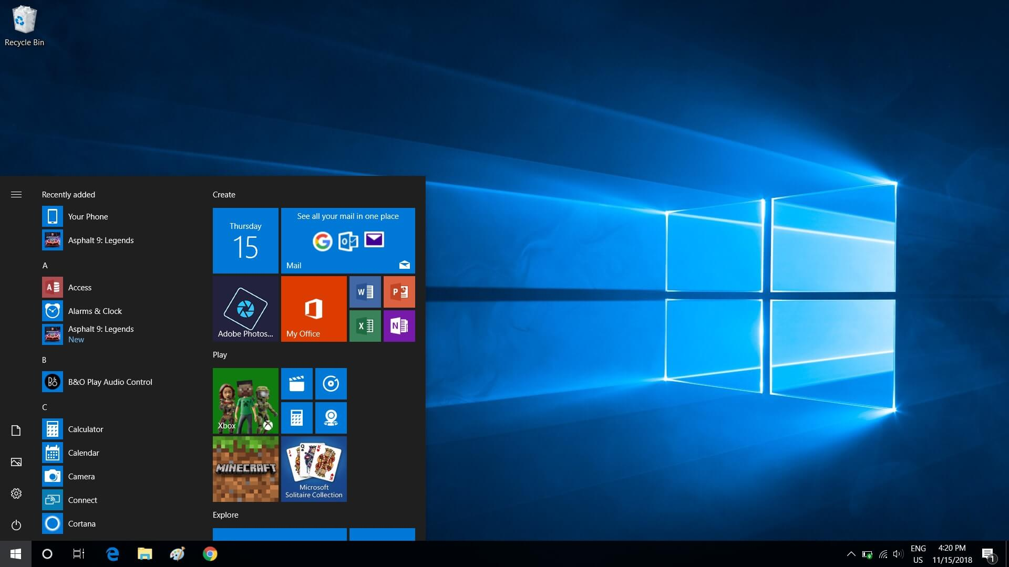
Task: Click the Power icon in the Start sidebar
Action: point(16,525)
